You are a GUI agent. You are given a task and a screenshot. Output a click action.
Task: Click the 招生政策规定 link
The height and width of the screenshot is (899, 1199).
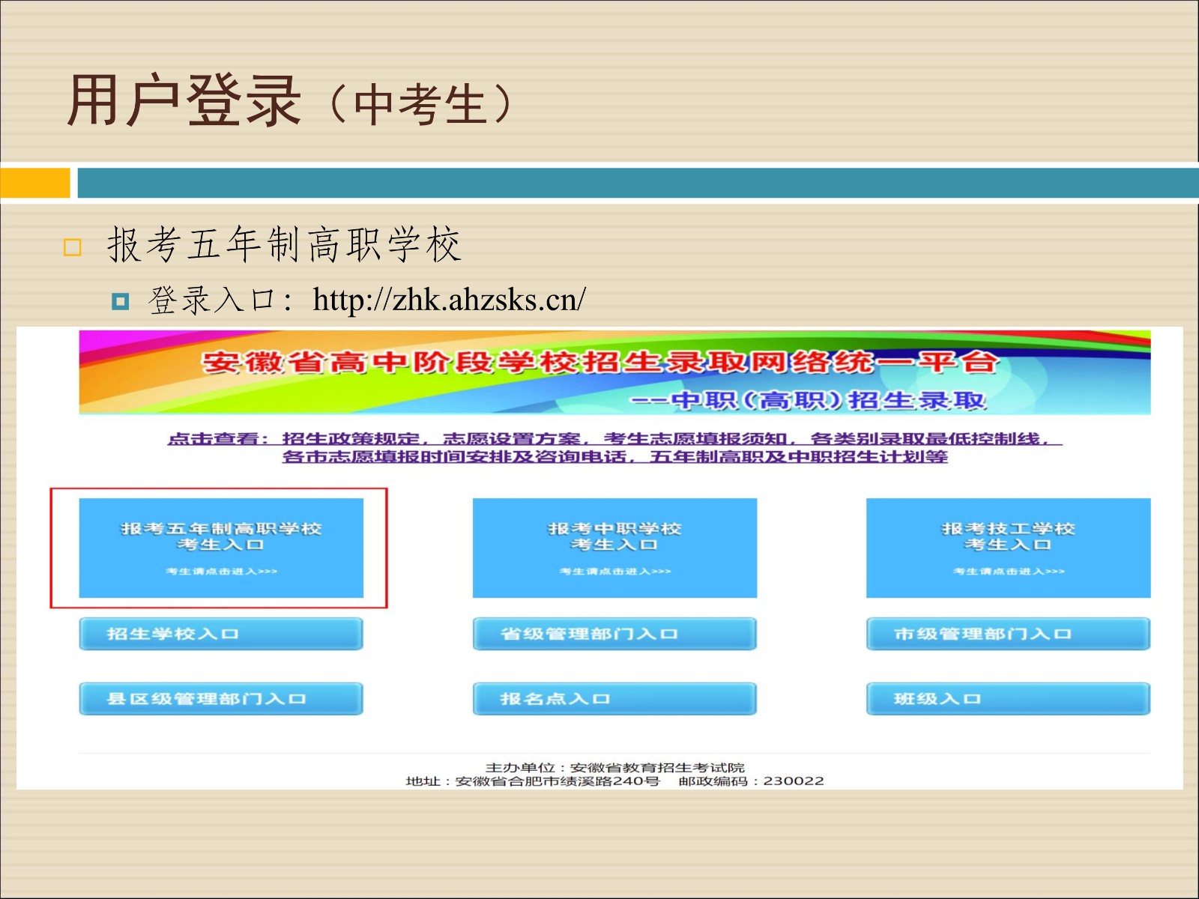click(x=352, y=439)
